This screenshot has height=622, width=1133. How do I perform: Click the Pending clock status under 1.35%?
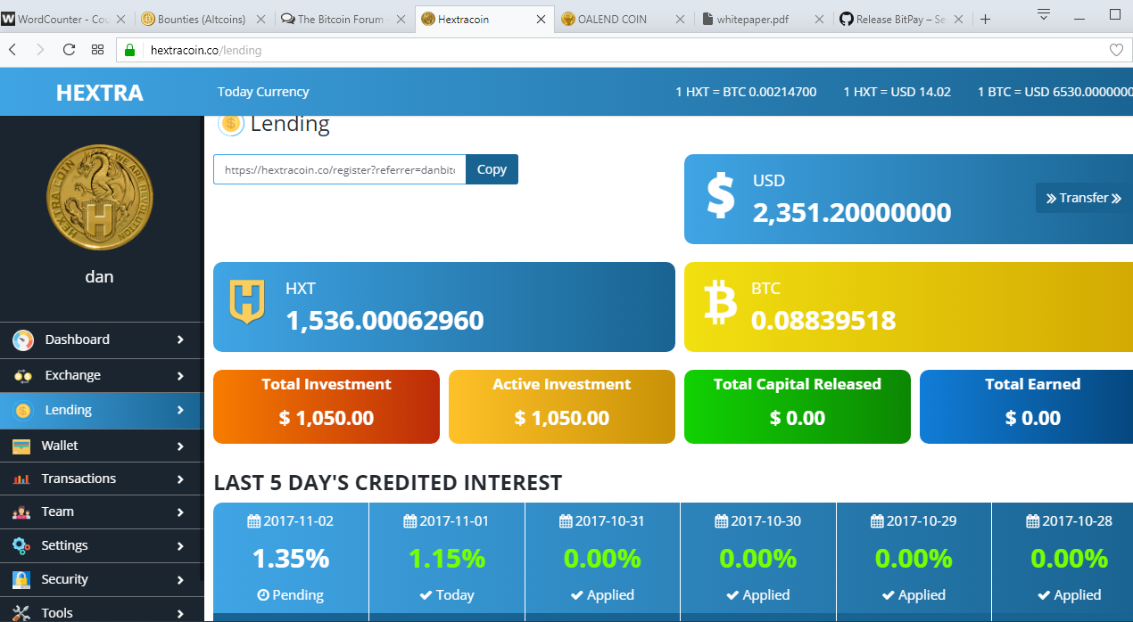[x=290, y=595]
